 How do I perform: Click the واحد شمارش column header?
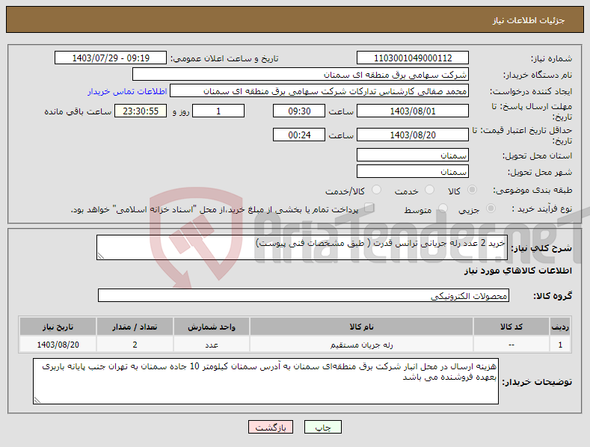pos(212,327)
